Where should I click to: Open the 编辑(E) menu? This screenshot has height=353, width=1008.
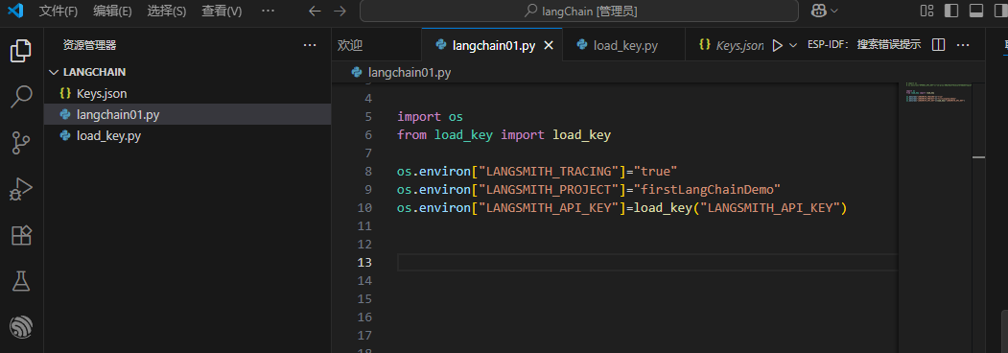(x=112, y=11)
